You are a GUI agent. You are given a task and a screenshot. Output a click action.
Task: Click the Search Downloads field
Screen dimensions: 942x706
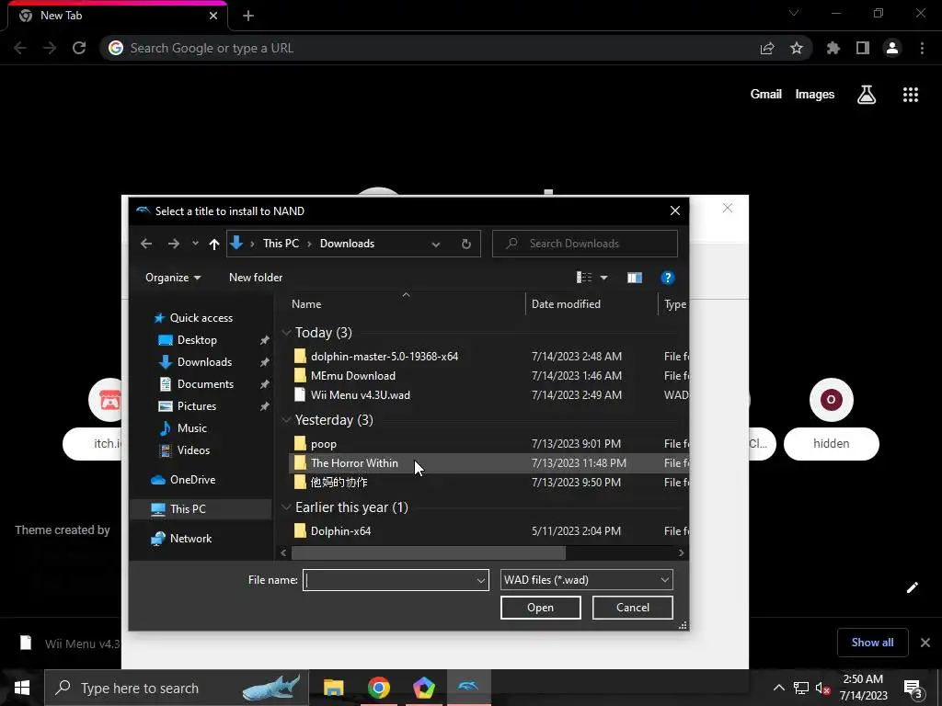click(584, 244)
